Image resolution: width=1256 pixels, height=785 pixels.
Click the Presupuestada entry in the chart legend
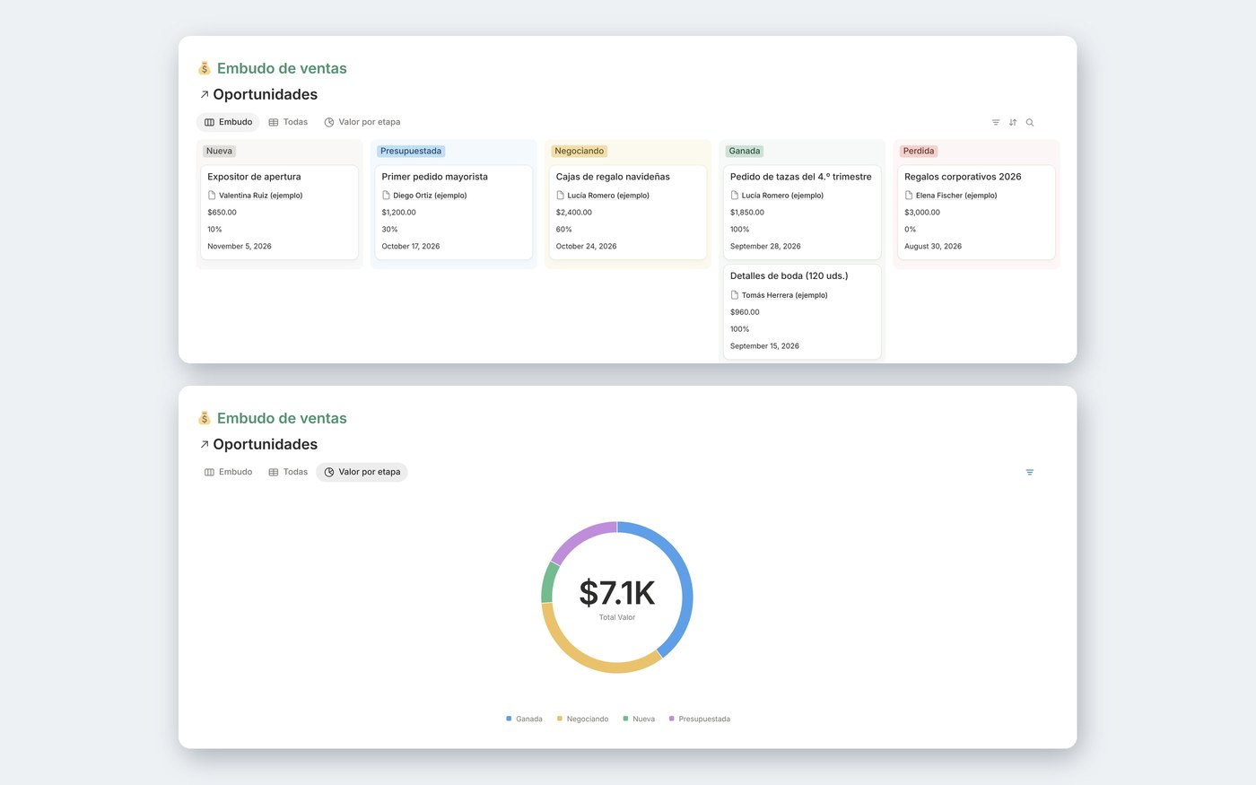coord(699,719)
